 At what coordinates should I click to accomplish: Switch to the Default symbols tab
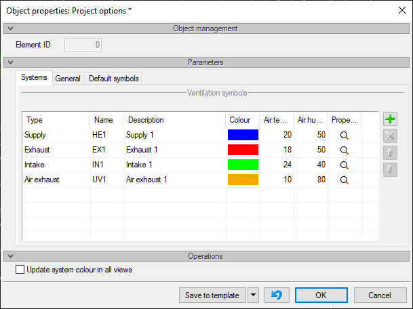[113, 79]
